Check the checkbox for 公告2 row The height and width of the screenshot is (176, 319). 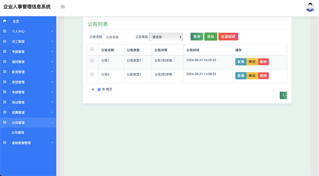(x=92, y=74)
